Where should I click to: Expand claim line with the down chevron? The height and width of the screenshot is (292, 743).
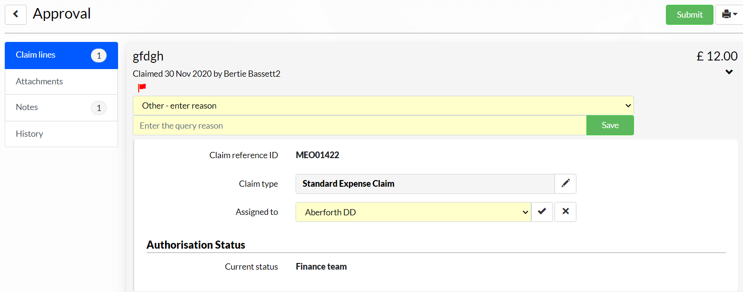tap(729, 72)
